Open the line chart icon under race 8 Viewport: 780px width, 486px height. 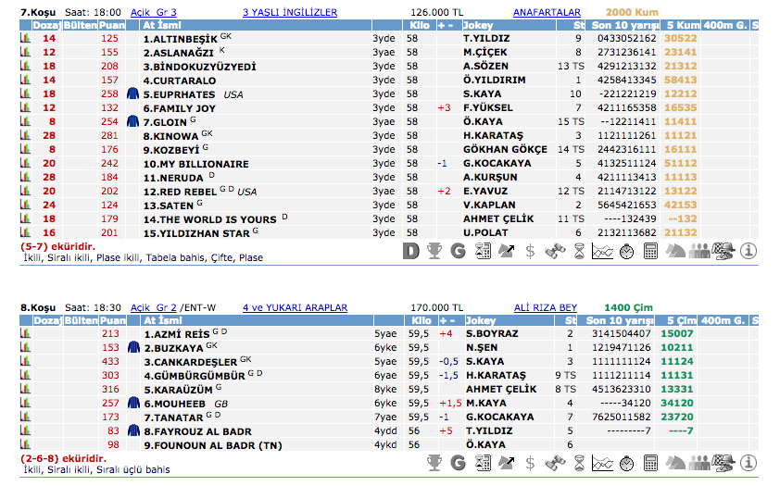(602, 461)
